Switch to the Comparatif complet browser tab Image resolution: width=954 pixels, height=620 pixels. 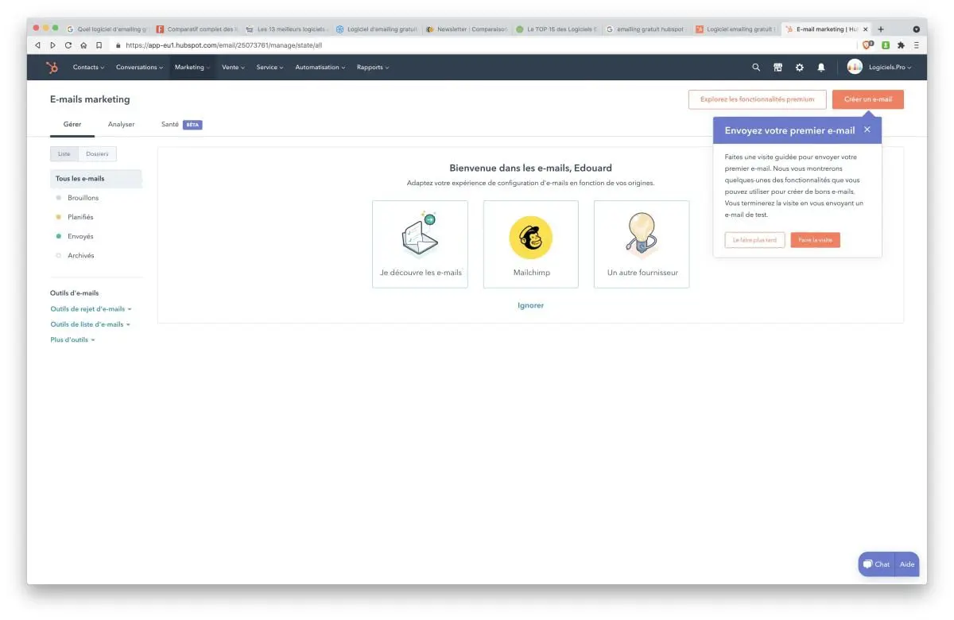click(196, 29)
